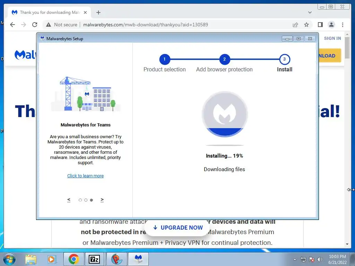355x266 pixels.
Task: Open the media player taskbar icon
Action: [52, 259]
